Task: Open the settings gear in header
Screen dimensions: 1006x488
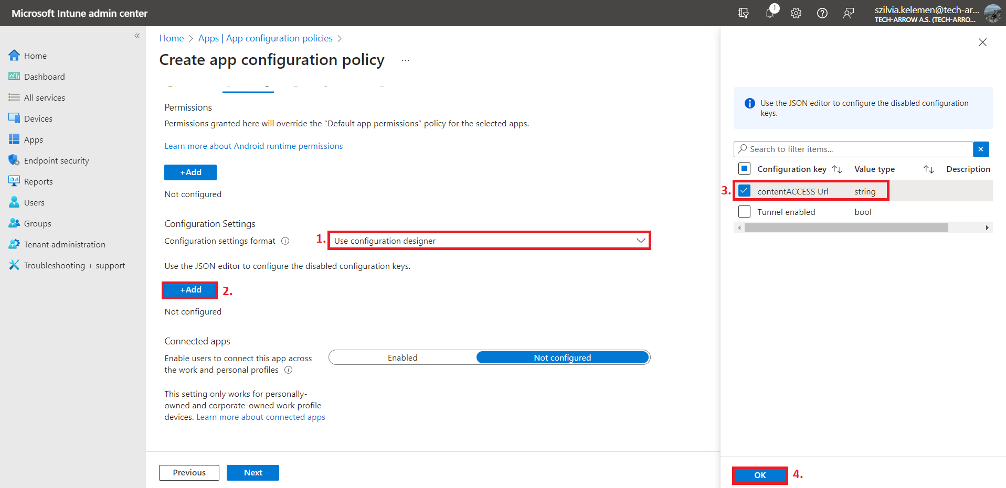Action: click(796, 13)
